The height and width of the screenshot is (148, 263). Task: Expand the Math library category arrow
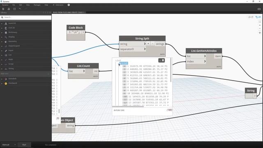coord(2,60)
